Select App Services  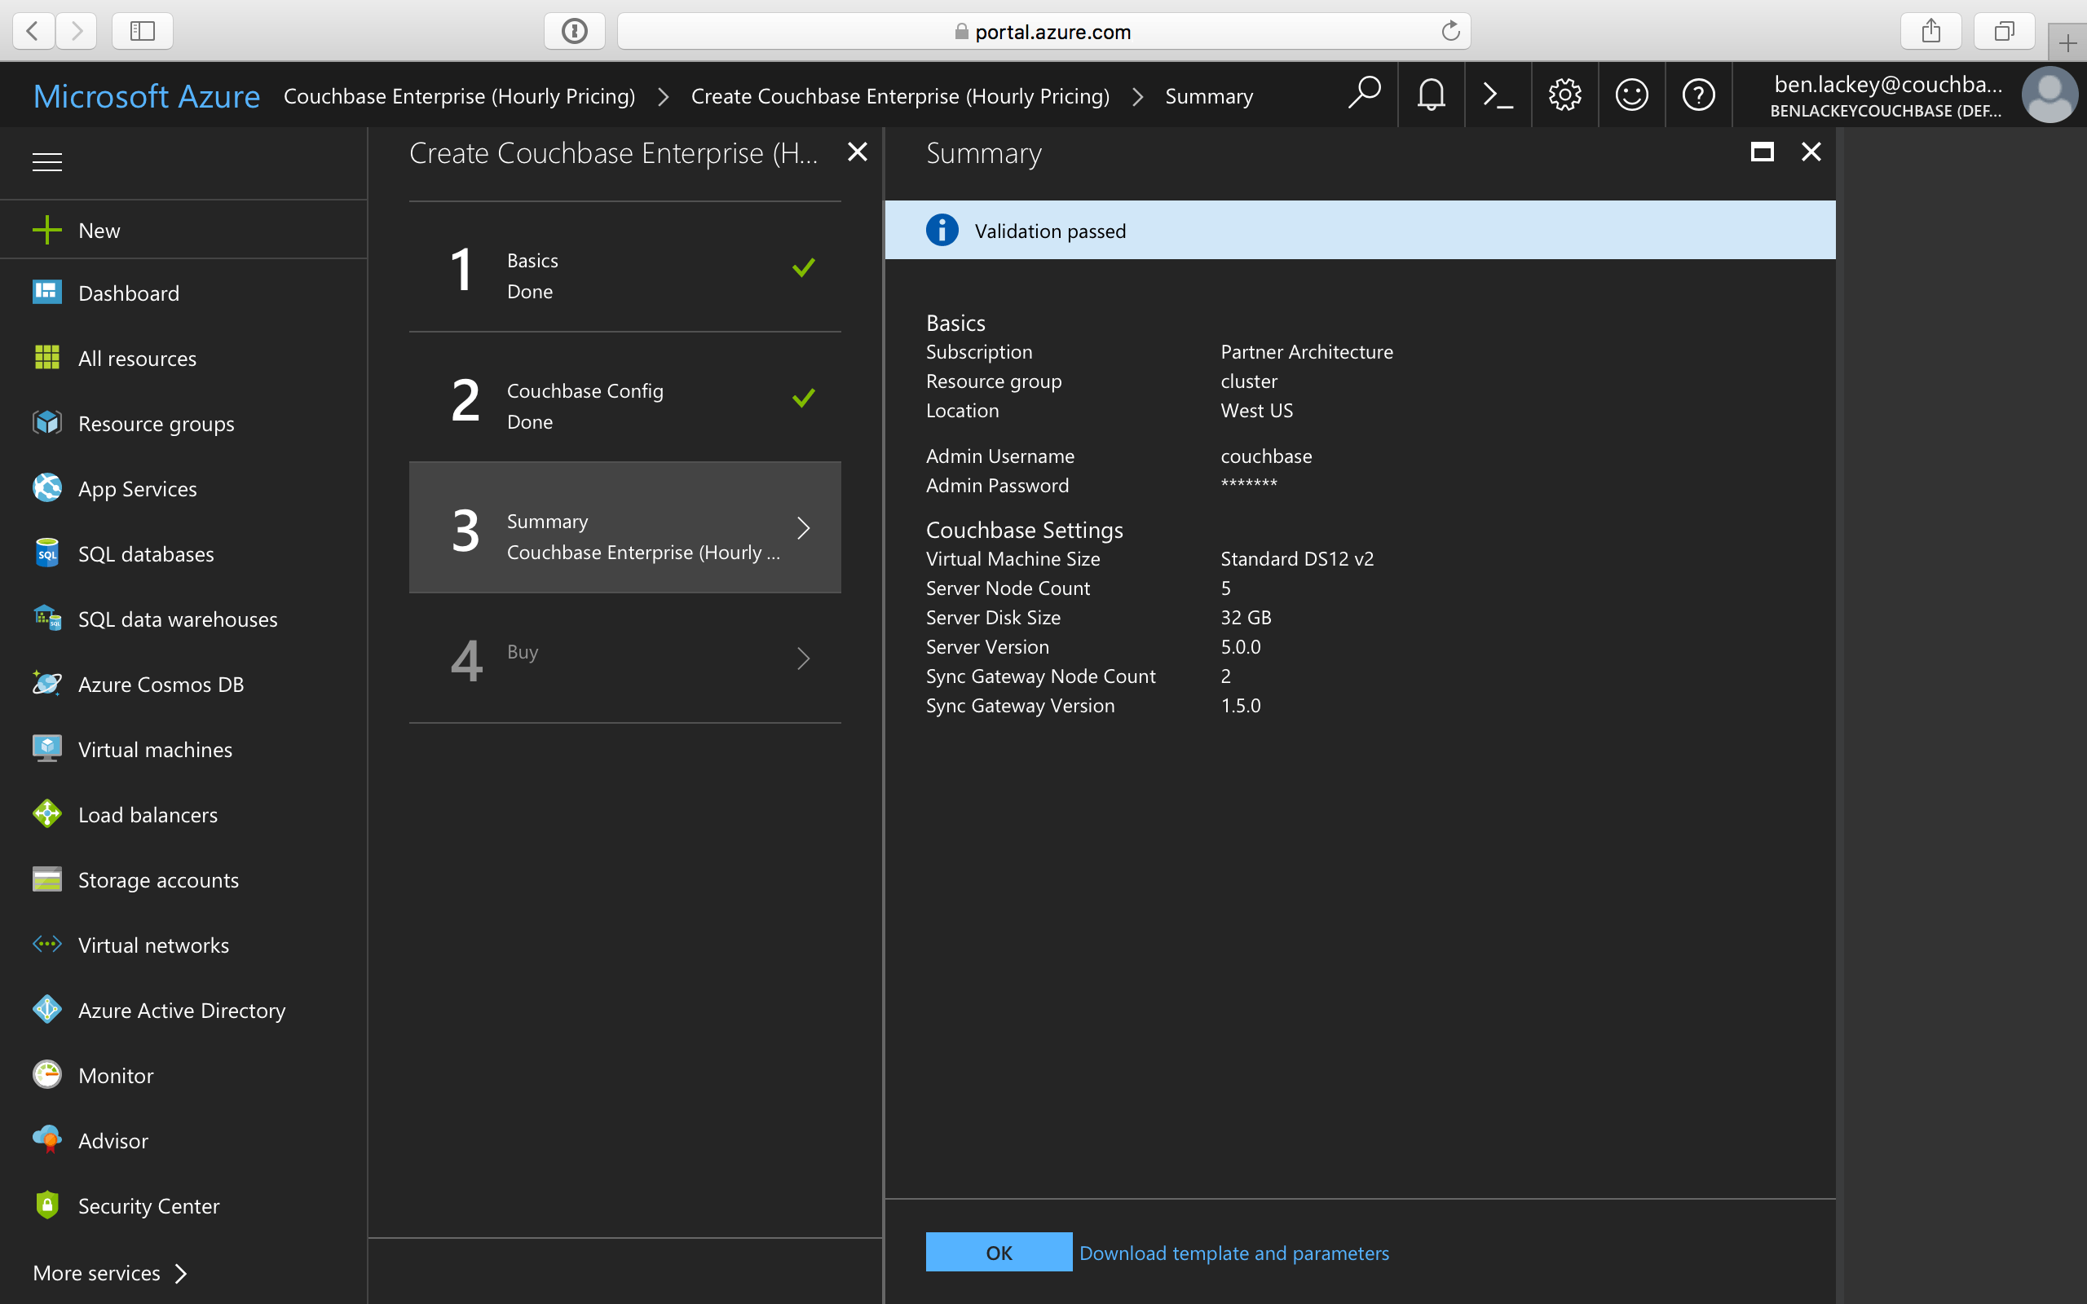point(136,488)
